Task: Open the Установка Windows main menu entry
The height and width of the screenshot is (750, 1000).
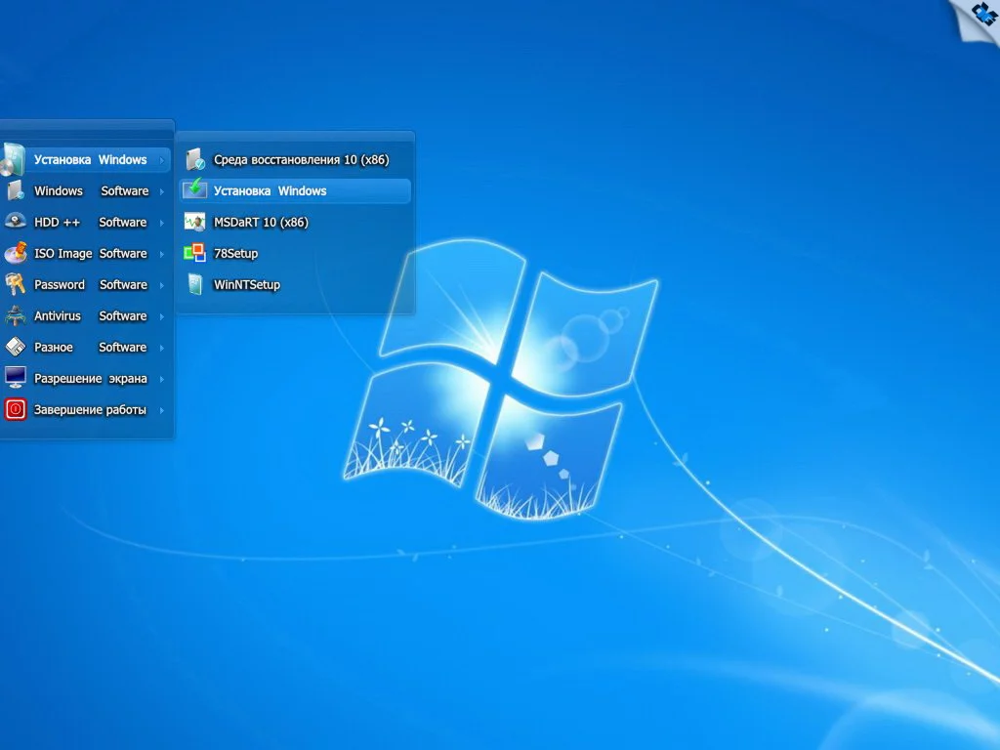Action: click(86, 159)
